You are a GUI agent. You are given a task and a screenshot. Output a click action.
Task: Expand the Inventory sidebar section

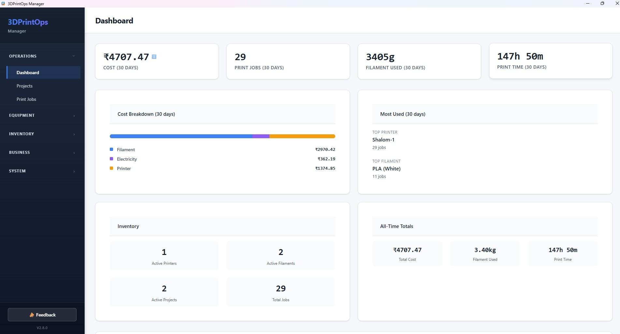[x=42, y=134]
